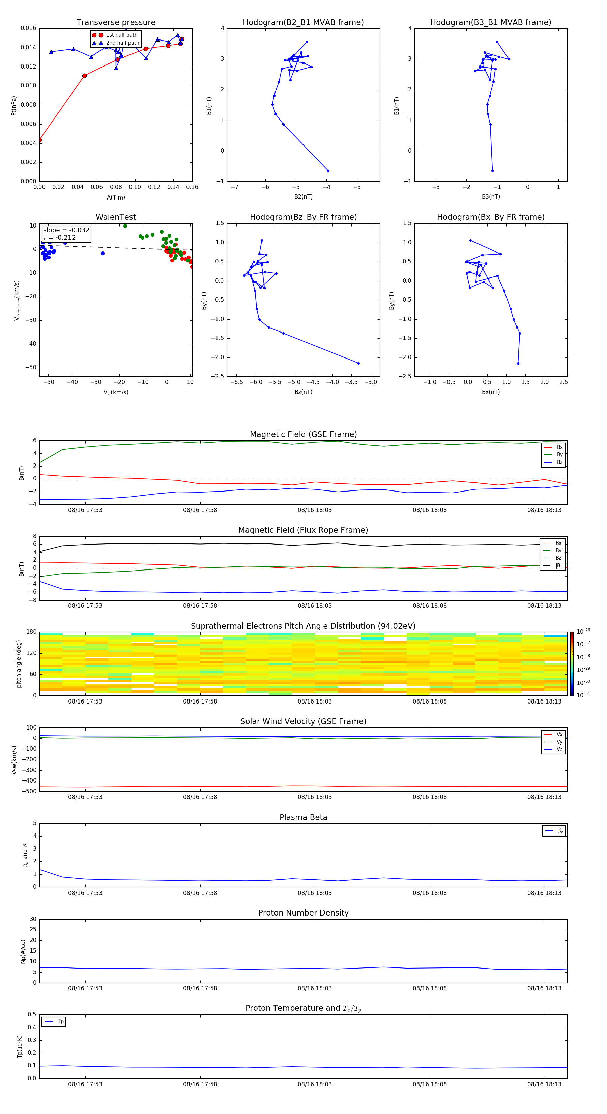Viewport: 607px width, 1114px height.
Task: Select the By' entry in Flux Rope legend
Action: click(x=553, y=551)
